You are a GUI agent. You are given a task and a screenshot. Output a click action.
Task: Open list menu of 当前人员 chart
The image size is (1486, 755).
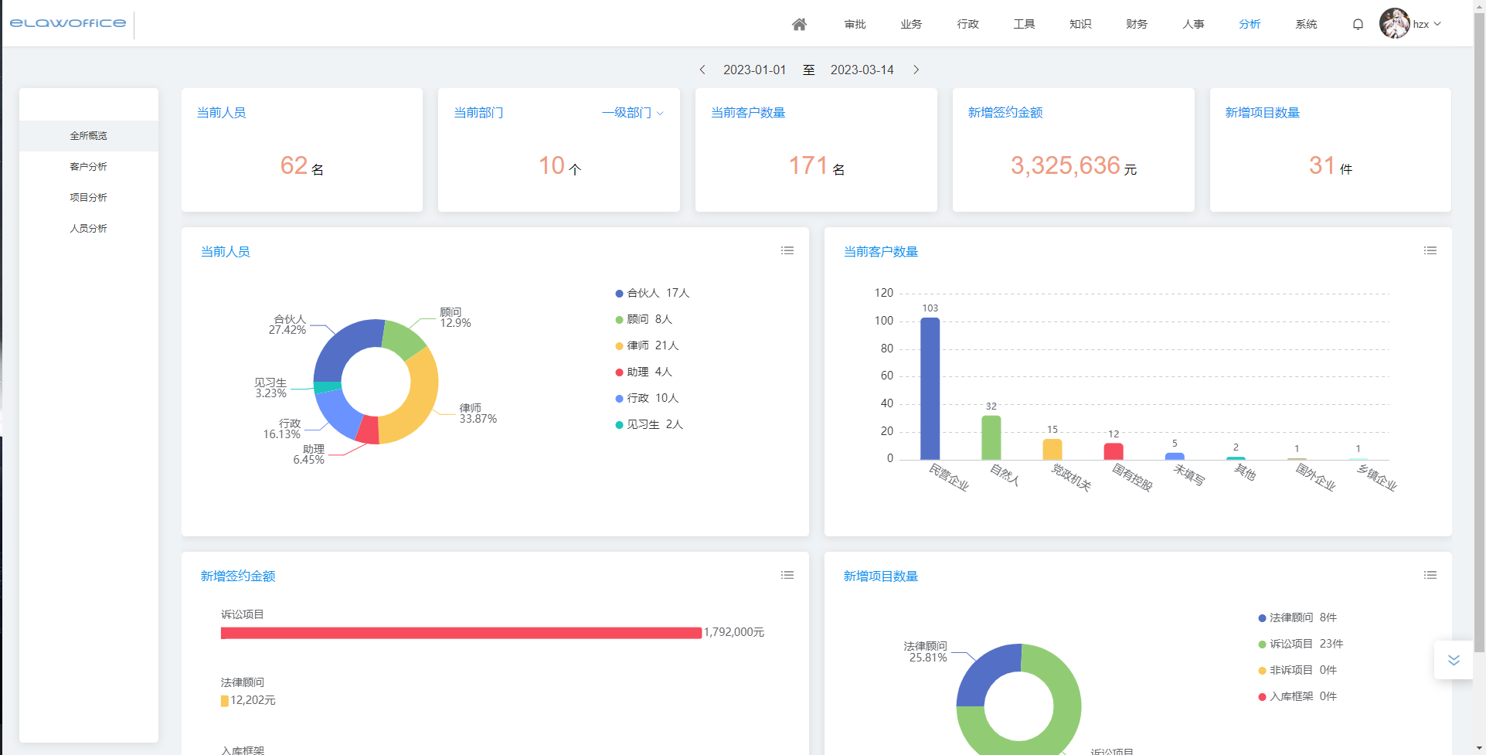tap(787, 250)
